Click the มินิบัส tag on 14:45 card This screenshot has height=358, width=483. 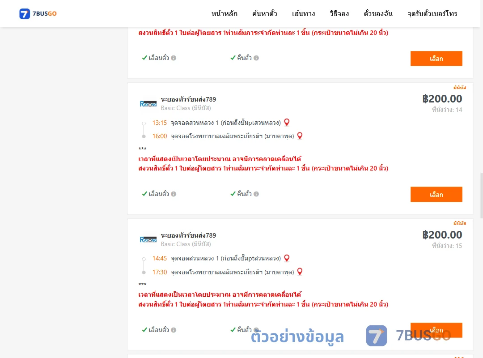[x=460, y=223]
